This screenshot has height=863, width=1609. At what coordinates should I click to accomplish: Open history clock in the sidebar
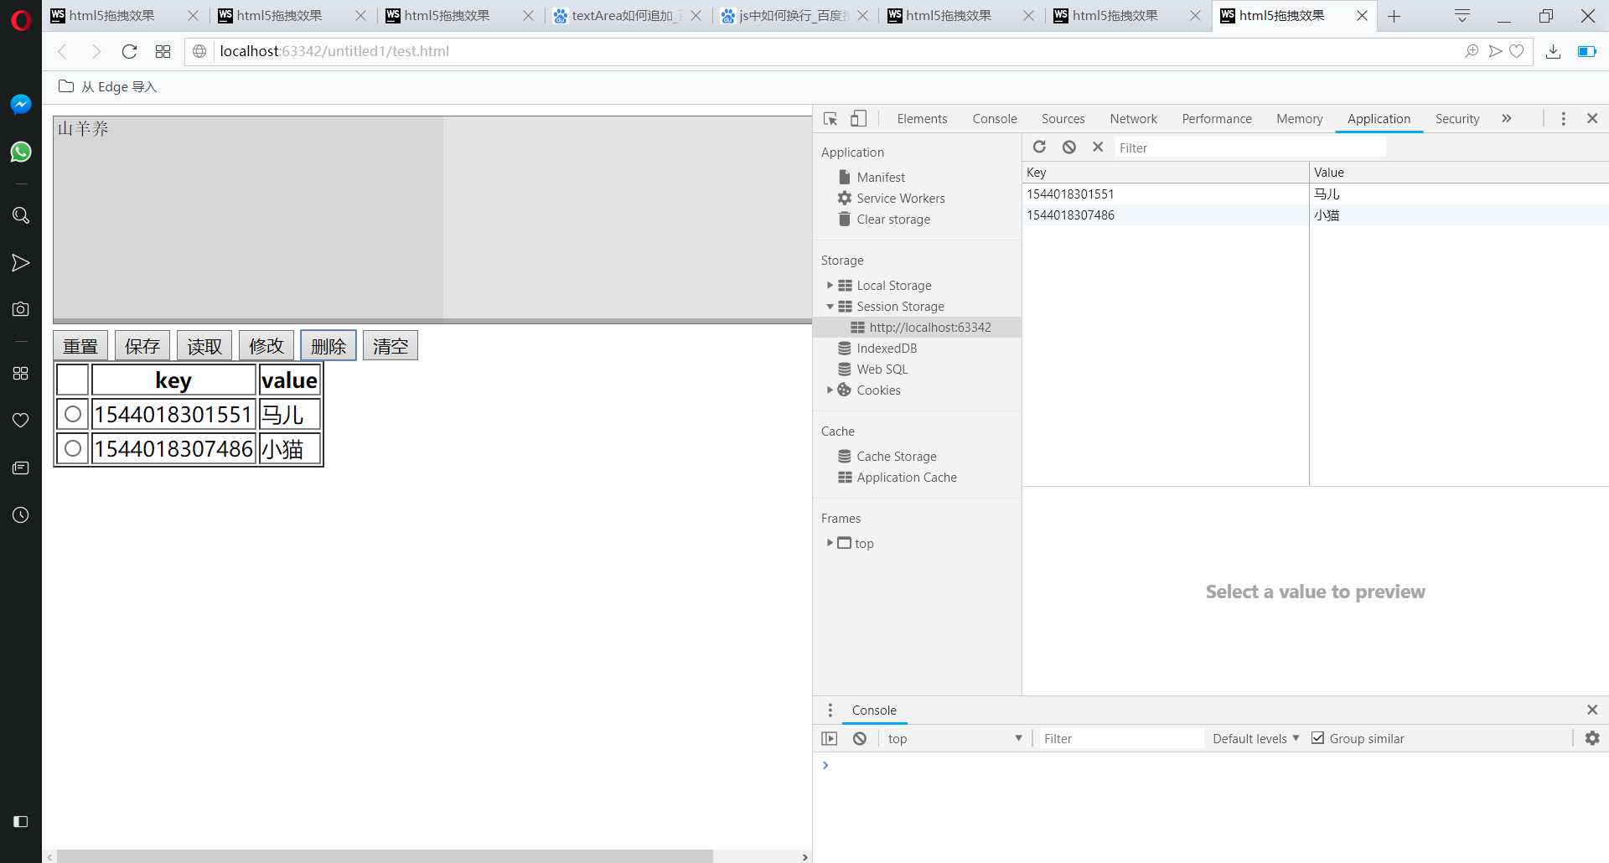tap(21, 515)
